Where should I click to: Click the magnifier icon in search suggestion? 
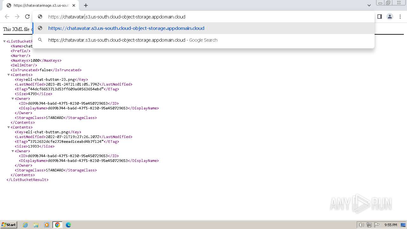[x=40, y=40]
